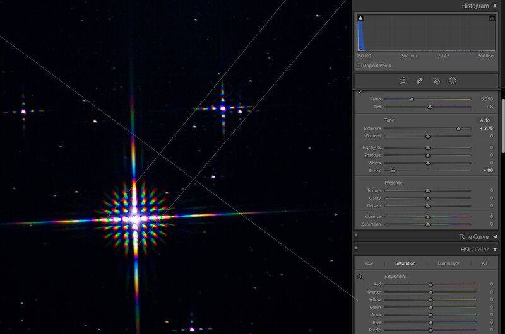The image size is (505, 334).
Task: Activate the Spot Removal healing tool
Action: [419, 81]
